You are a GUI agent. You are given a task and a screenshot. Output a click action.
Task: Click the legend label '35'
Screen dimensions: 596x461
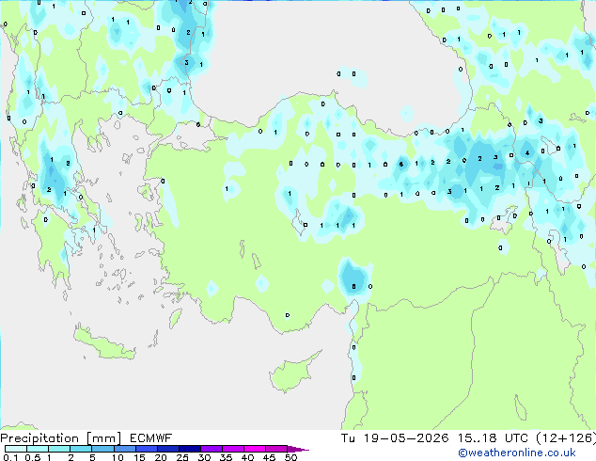point(226,457)
